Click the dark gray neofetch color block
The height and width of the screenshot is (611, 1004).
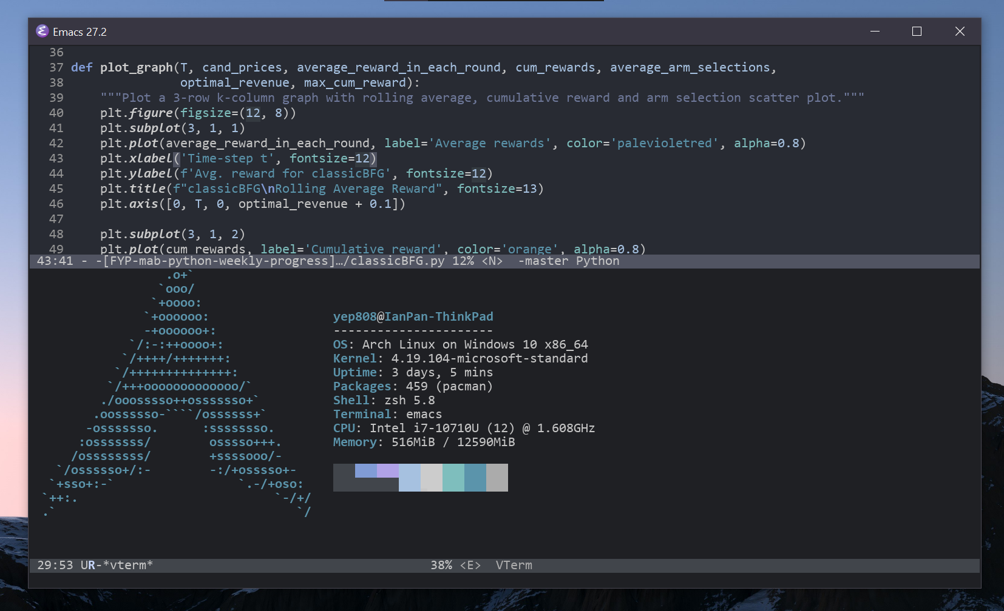coord(344,478)
